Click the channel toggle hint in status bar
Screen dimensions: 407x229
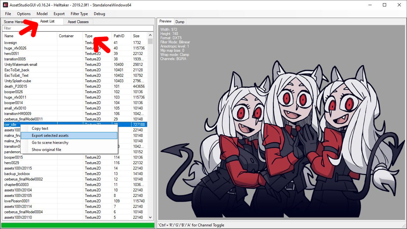tap(191, 225)
